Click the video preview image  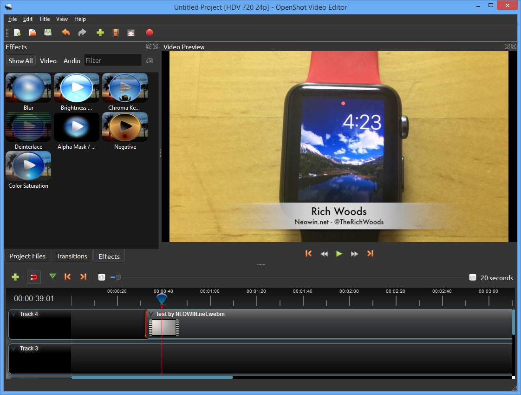(339, 147)
